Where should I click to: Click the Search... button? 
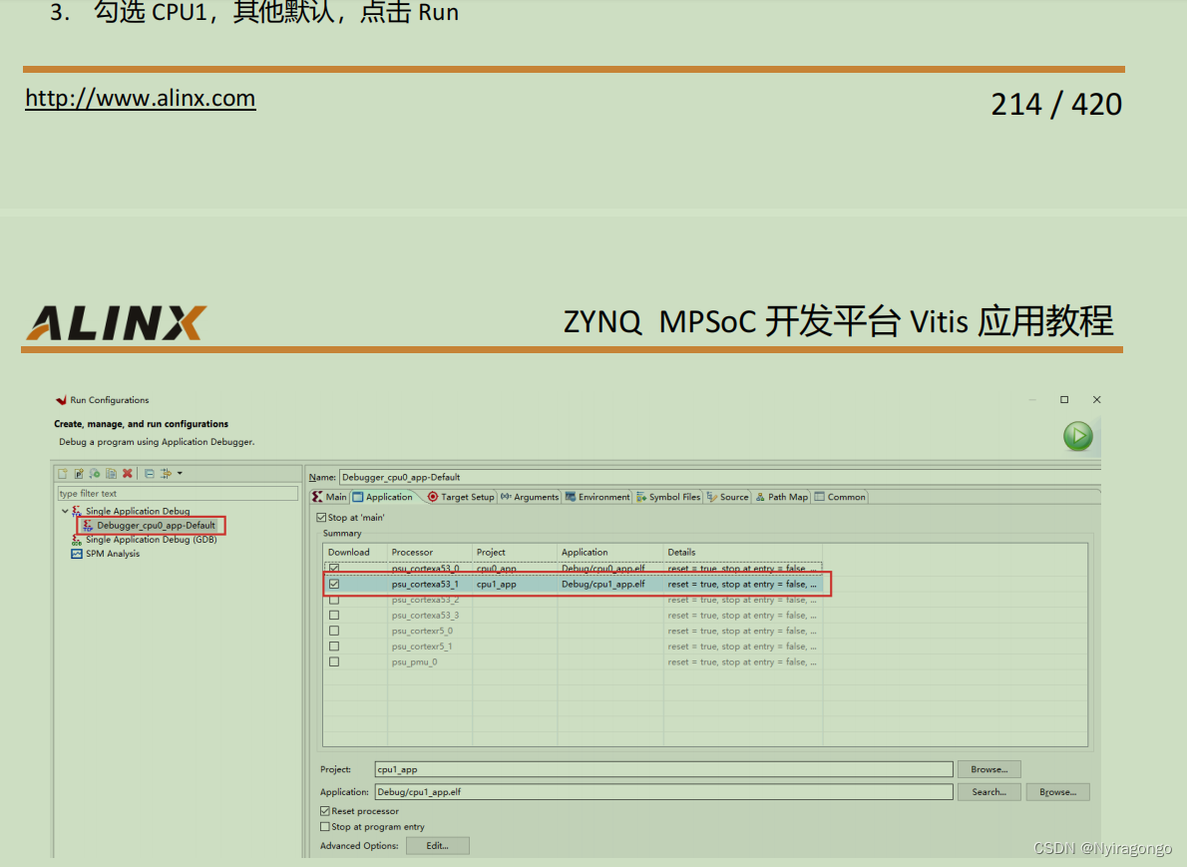[x=989, y=792]
